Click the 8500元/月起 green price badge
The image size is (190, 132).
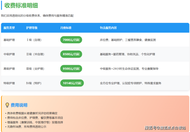(71, 54)
